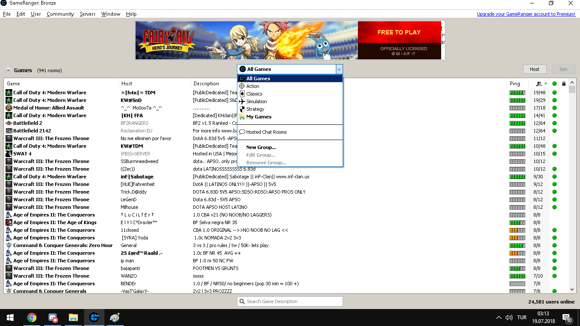Screen dimensions: 580x326
Task: Select the "19/48" player count
Action: point(540,93)
